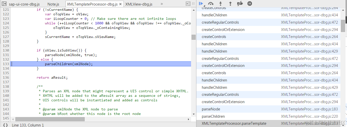Set breakpoint on line number 131

coord(5,55)
